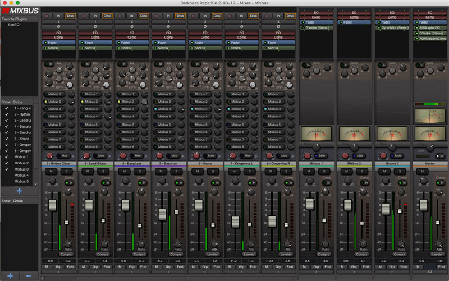Click the Attk knob on Snare strip
449x281 pixels.
coord(214,244)
